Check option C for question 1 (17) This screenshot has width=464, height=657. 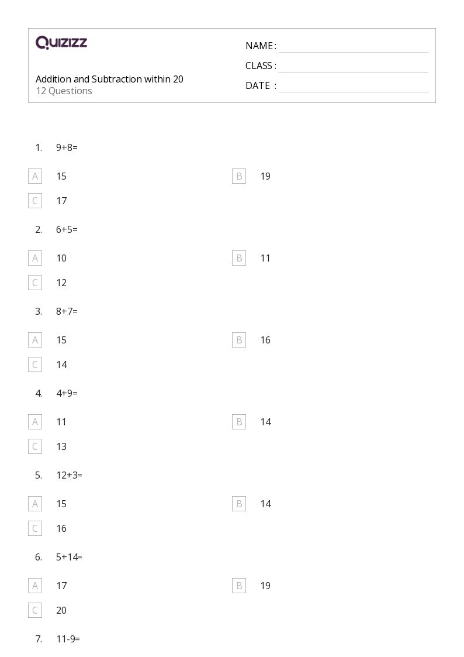pyautogui.click(x=35, y=201)
